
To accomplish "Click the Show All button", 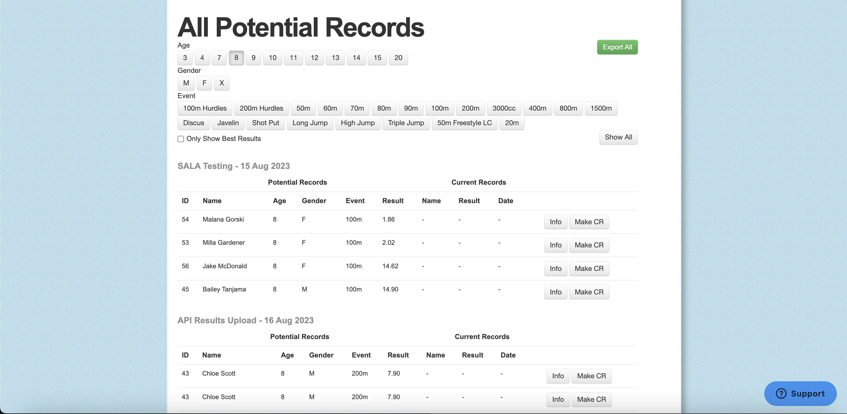I will (x=619, y=137).
